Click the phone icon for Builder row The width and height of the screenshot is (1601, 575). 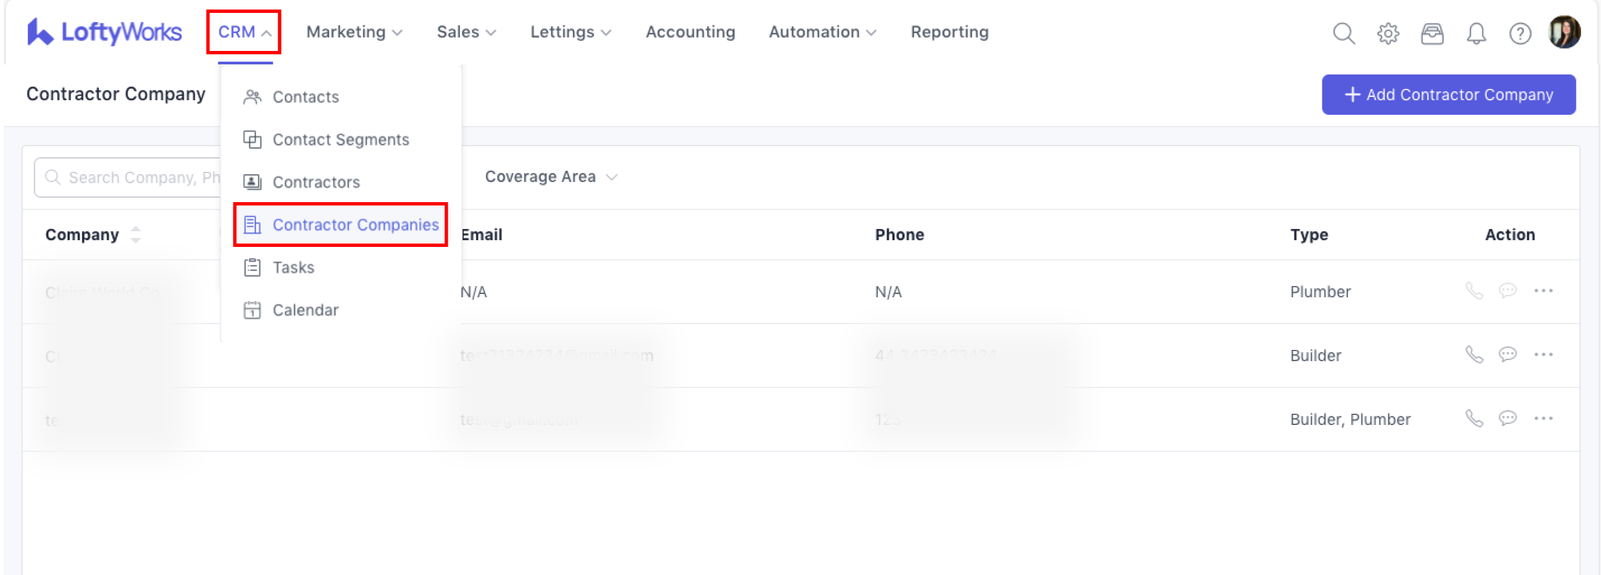coord(1473,354)
